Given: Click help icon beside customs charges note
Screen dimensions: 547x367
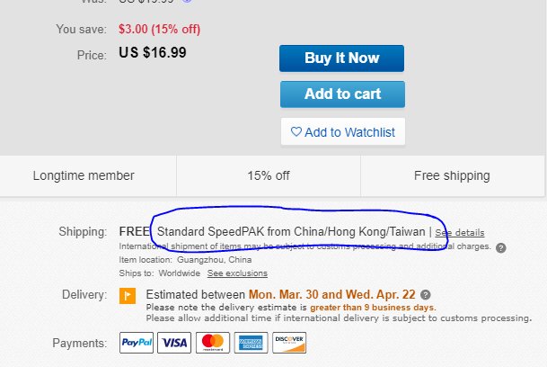Looking at the screenshot, I should point(500,247).
